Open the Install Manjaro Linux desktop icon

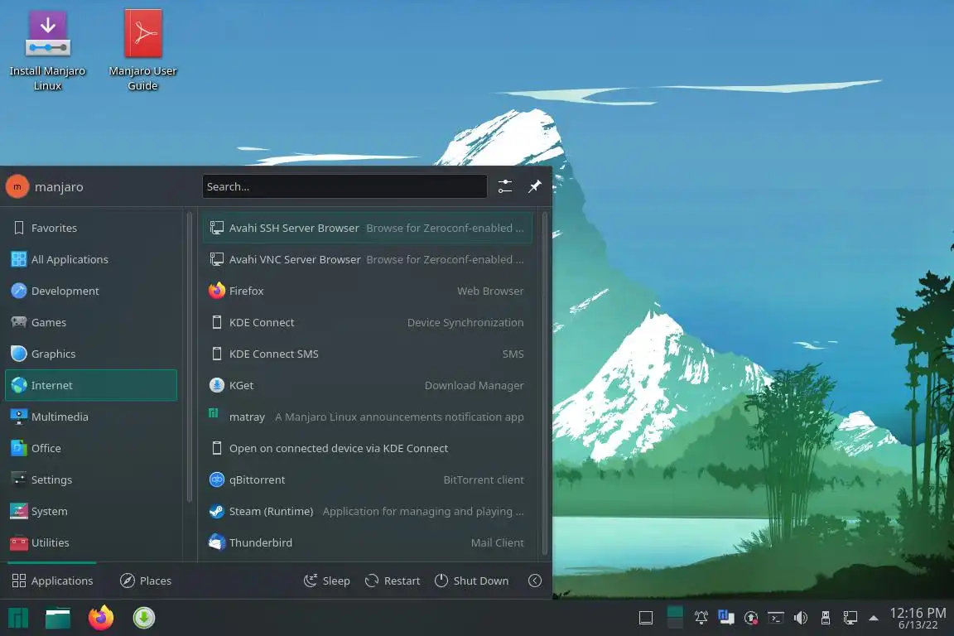tap(47, 51)
